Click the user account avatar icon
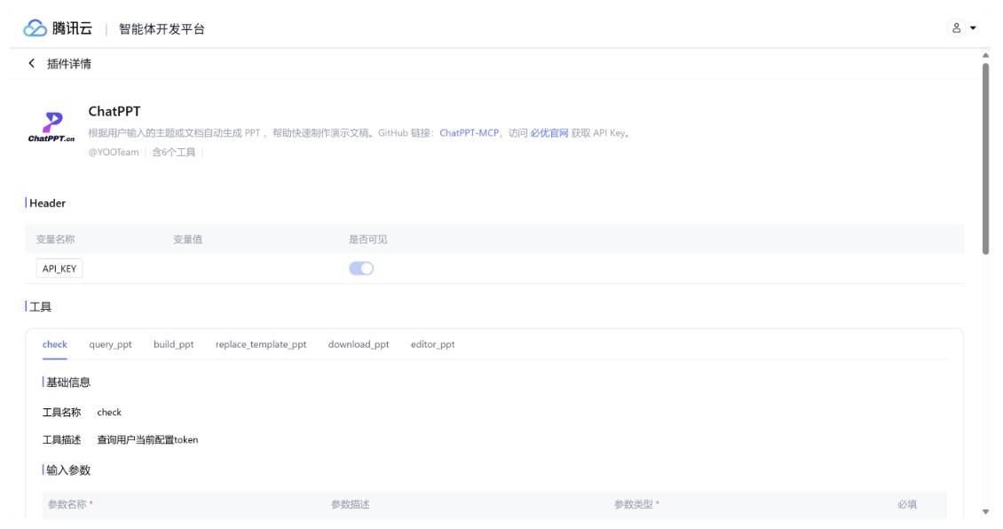 [957, 28]
